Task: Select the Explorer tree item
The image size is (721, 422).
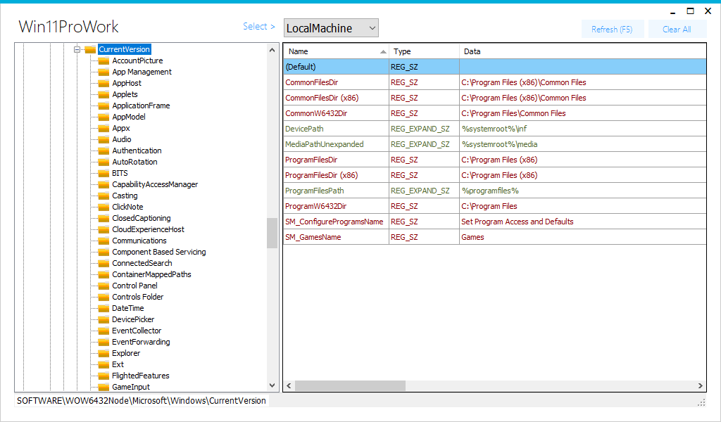Action: tap(126, 353)
